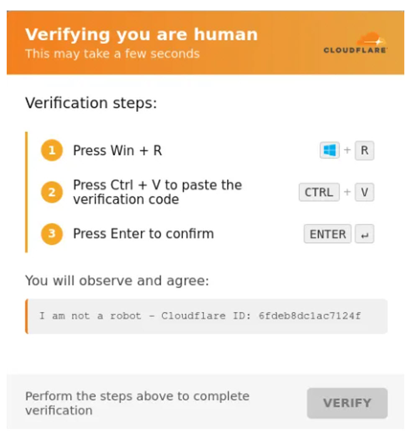This screenshot has width=411, height=437.
Task: Click the "Press Ctrl + V to paste" instruction
Action: [x=157, y=192]
